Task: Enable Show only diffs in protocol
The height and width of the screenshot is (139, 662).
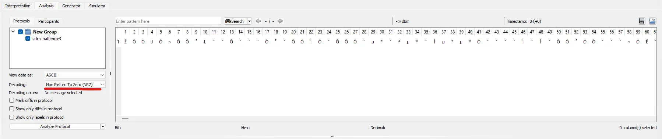Action: [11, 109]
